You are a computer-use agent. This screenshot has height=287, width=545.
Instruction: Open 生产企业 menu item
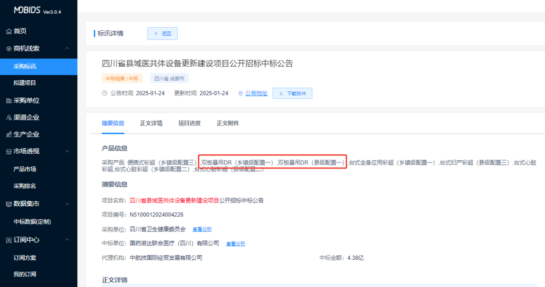click(x=26, y=135)
